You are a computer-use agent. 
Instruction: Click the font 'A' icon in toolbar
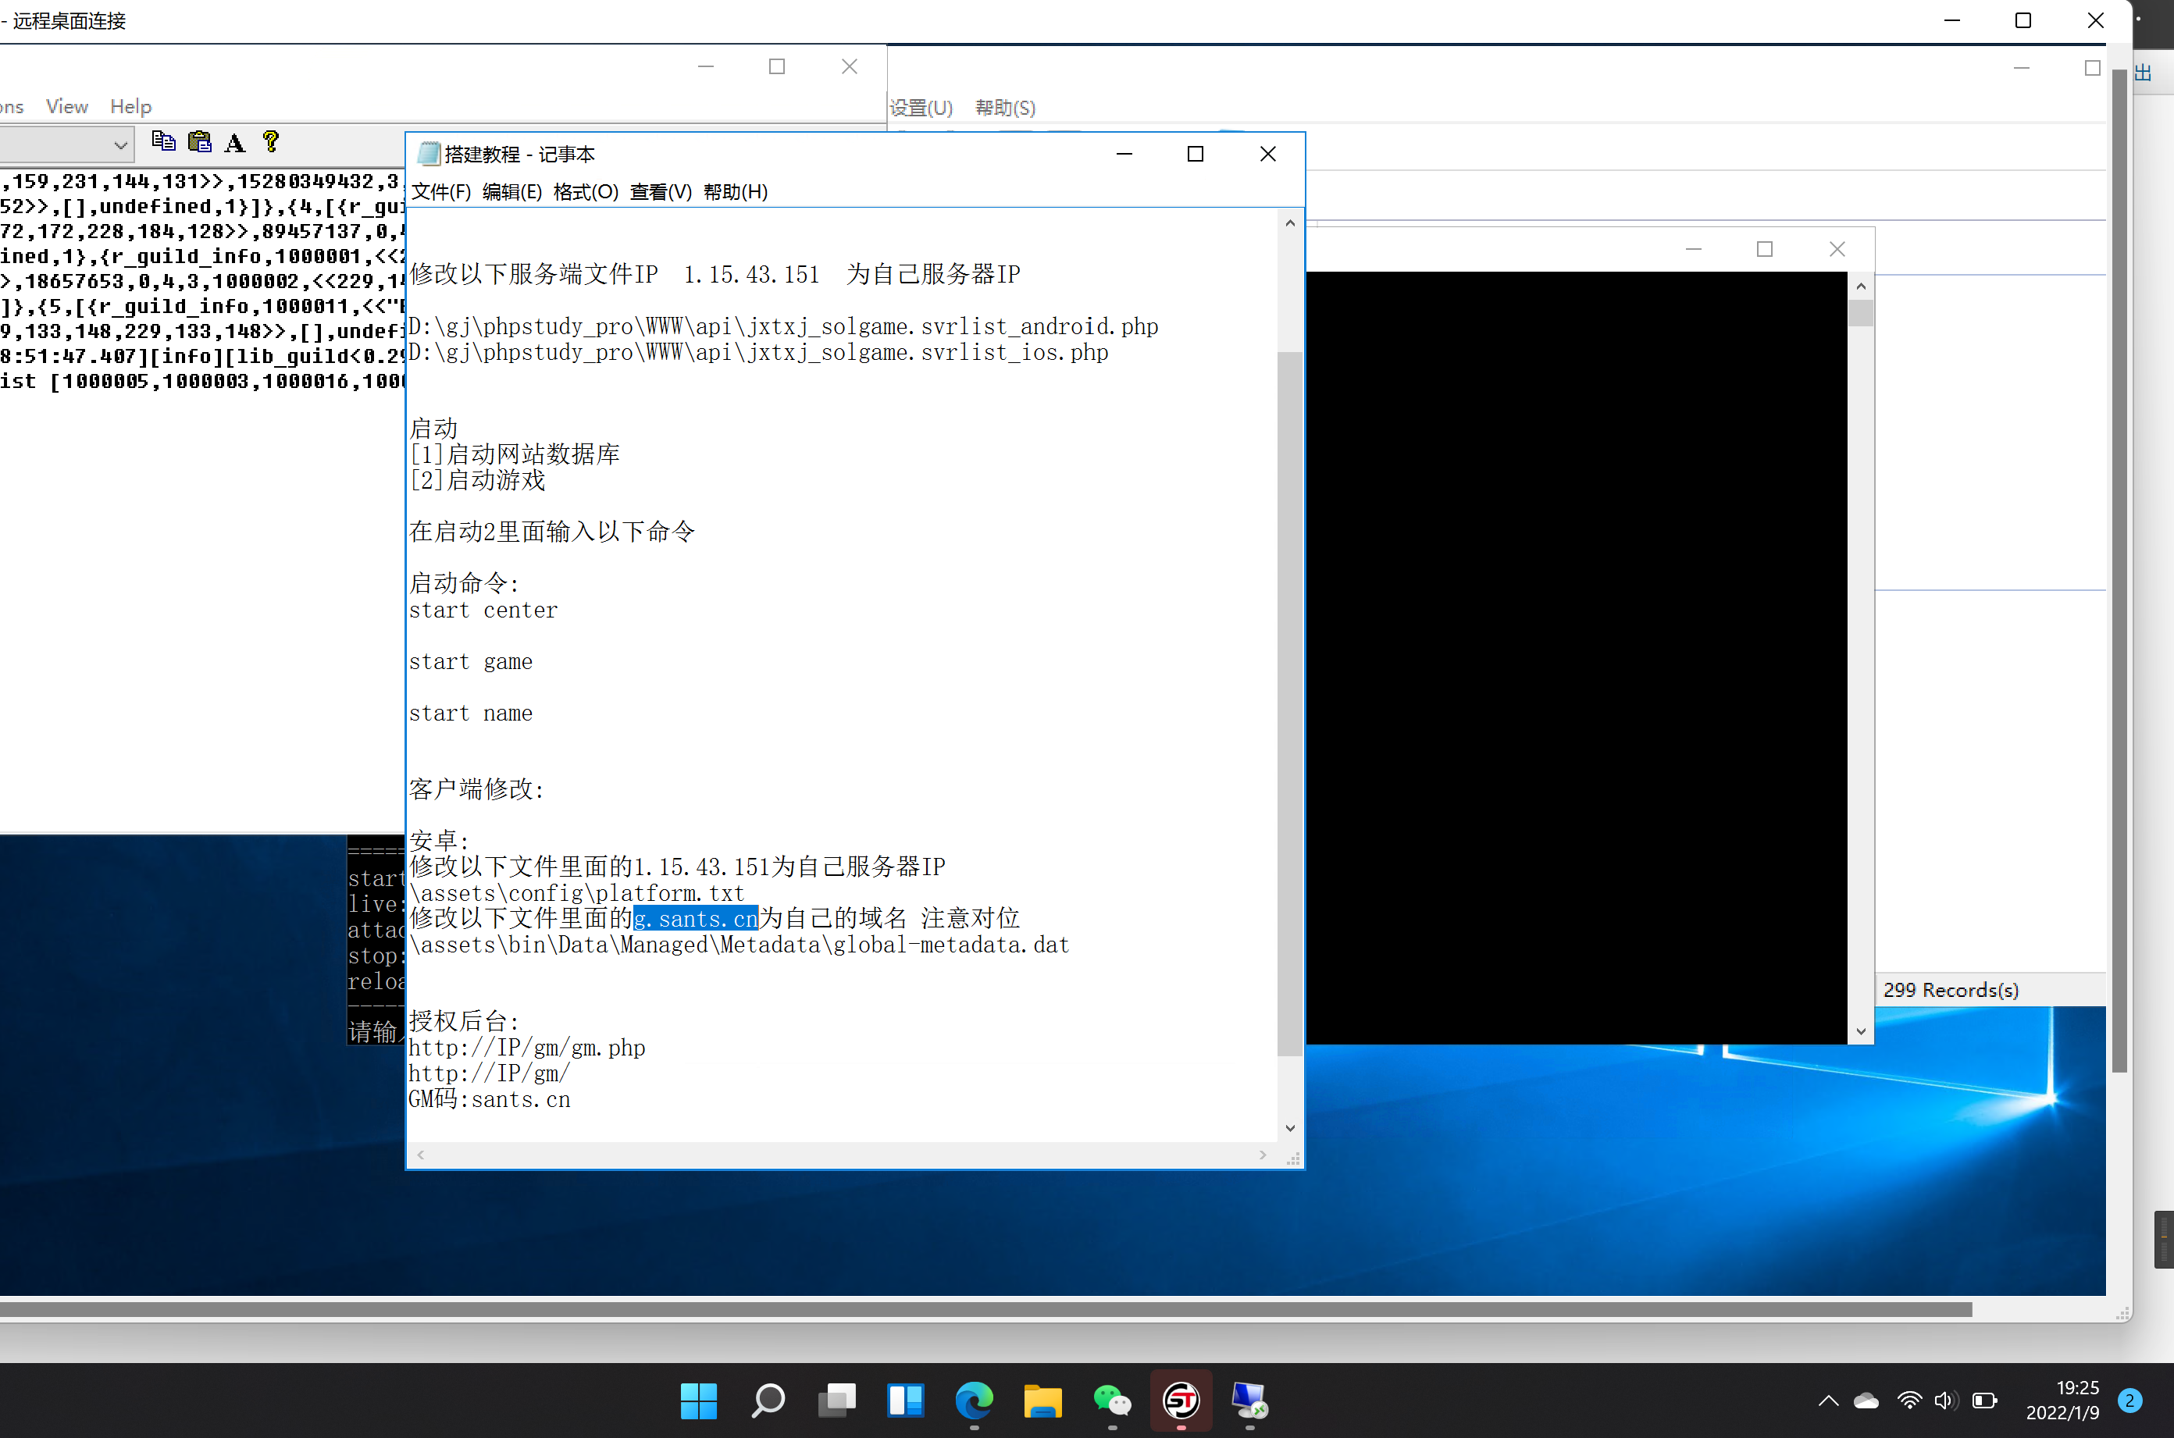pos(235,142)
